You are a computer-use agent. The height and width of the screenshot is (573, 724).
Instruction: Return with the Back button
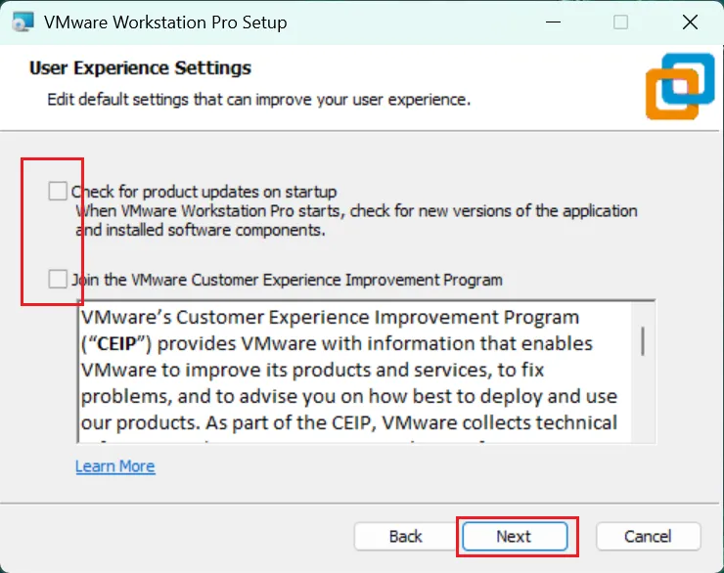[405, 537]
